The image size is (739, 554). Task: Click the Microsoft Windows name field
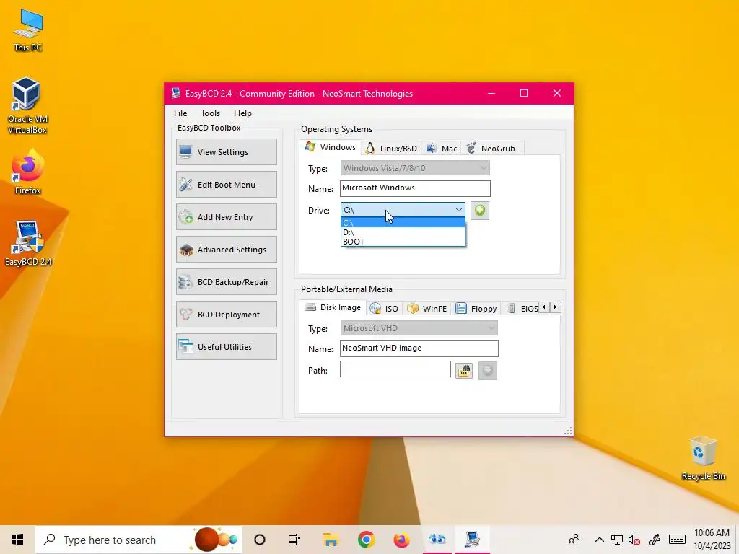point(415,188)
